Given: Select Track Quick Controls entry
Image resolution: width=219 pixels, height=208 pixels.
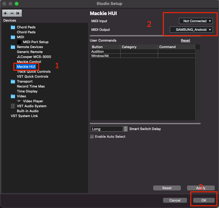Looking at the screenshot, I should [x=34, y=71].
